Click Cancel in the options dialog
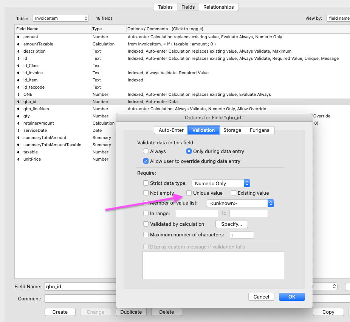The width and height of the screenshot is (350, 322). (261, 297)
